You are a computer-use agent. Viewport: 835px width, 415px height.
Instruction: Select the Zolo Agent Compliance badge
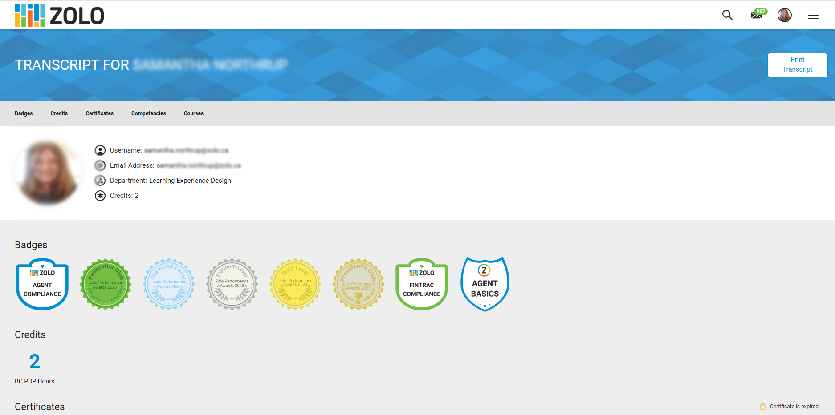[x=42, y=284]
